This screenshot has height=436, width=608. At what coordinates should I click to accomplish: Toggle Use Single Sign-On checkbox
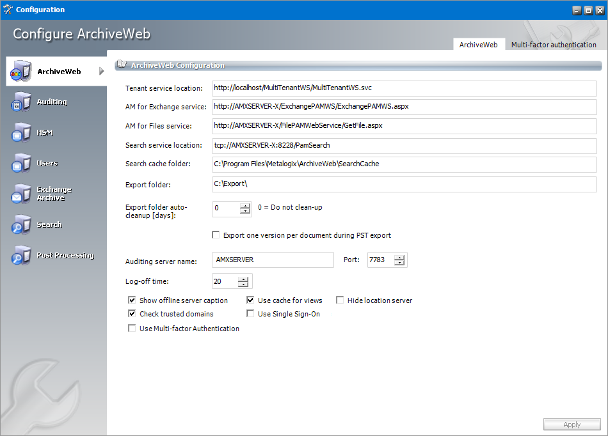251,314
